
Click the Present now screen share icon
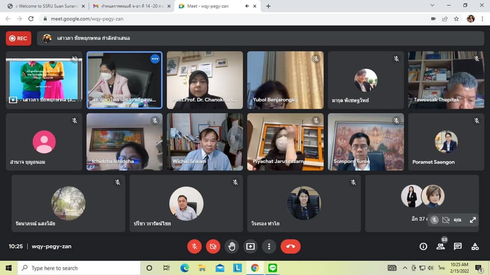250,246
